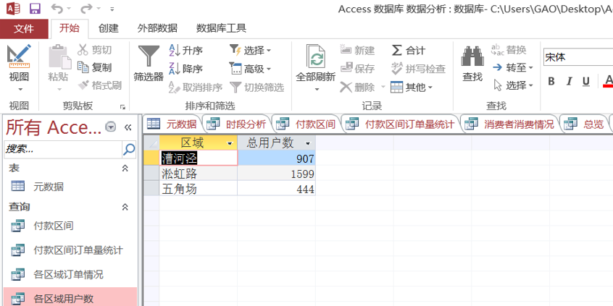Open the 总用户数 column dropdown arrow

(x=309, y=143)
